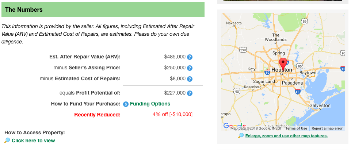Open help icon beside Seller's Asking Price
Image resolution: width=351 pixels, height=150 pixels.
tap(190, 68)
